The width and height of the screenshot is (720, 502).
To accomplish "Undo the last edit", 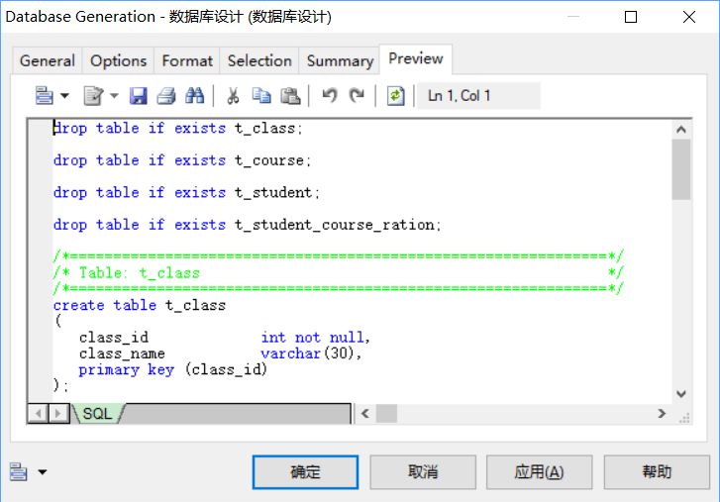I will (x=329, y=95).
